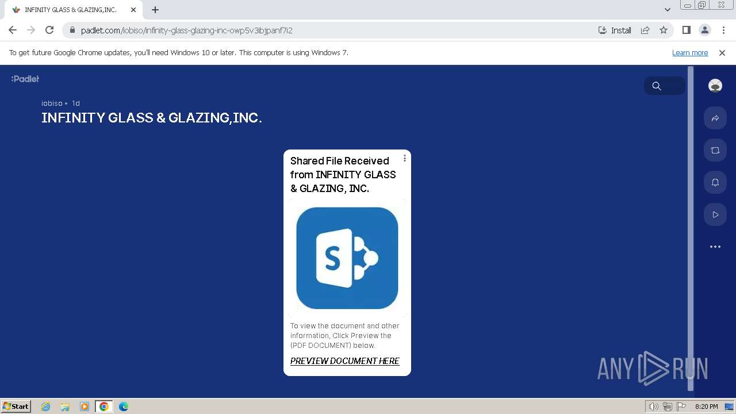Click the address bar URL
The image size is (736, 414).
(187, 30)
